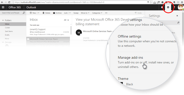Expand the dropdown arrow next to Junk

[70, 13]
